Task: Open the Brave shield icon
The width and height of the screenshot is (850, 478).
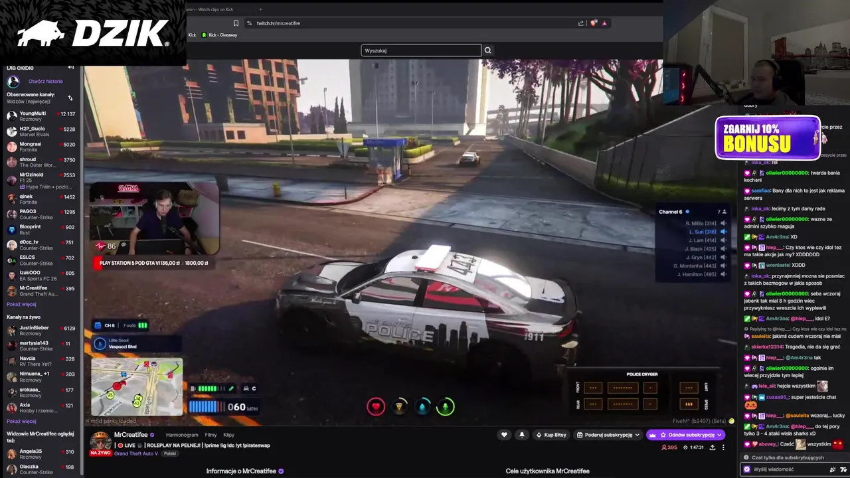Action: [594, 23]
